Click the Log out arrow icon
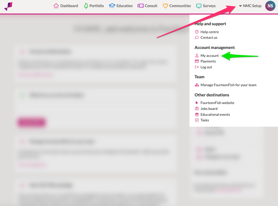278x206 pixels. (x=197, y=67)
